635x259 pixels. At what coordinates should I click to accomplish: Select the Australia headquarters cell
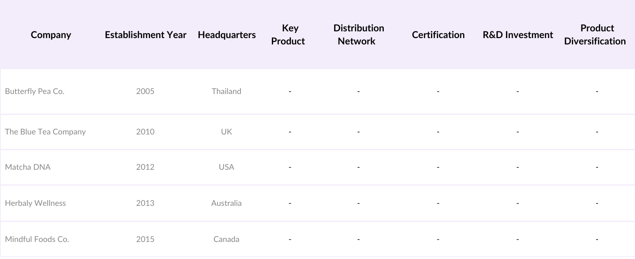coord(226,203)
